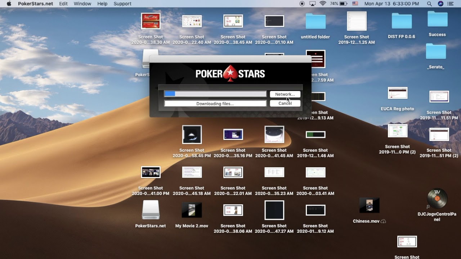Open Spotlight search magnifier
Viewport: 461px width, 259px height.
[429, 4]
